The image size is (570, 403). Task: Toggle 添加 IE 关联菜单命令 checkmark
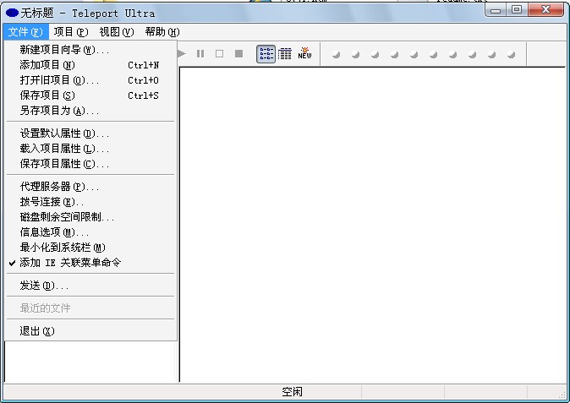pyautogui.click(x=70, y=263)
